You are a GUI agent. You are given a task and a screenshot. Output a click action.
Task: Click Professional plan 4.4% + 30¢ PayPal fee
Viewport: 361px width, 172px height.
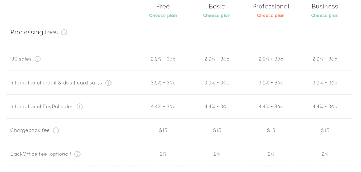[271, 107]
